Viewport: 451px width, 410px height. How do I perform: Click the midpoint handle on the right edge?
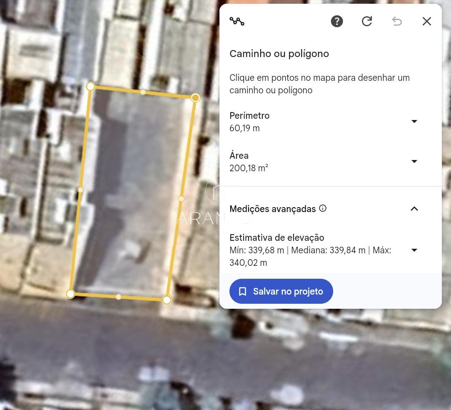point(181,199)
